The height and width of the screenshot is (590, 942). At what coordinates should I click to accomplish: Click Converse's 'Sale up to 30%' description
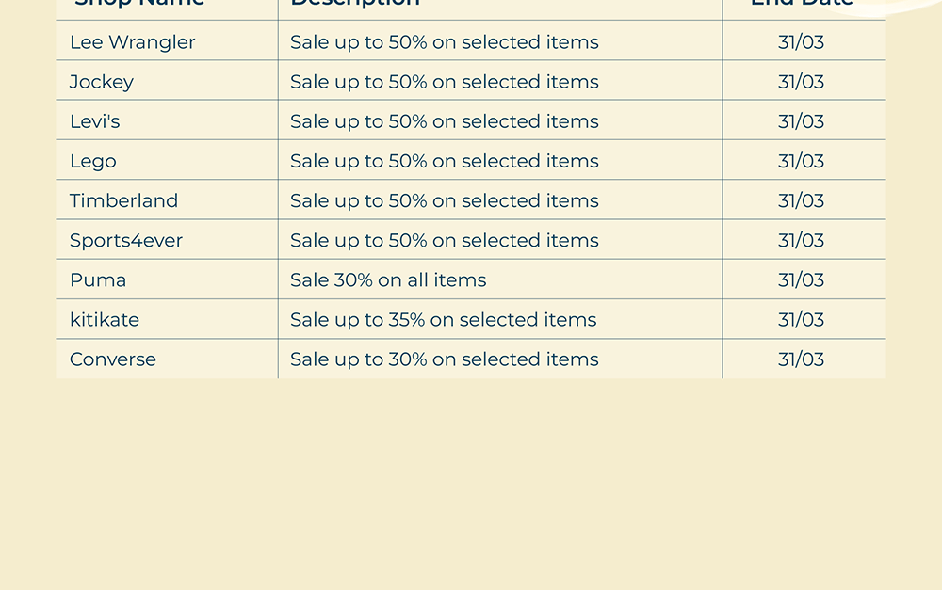pyautogui.click(x=444, y=359)
